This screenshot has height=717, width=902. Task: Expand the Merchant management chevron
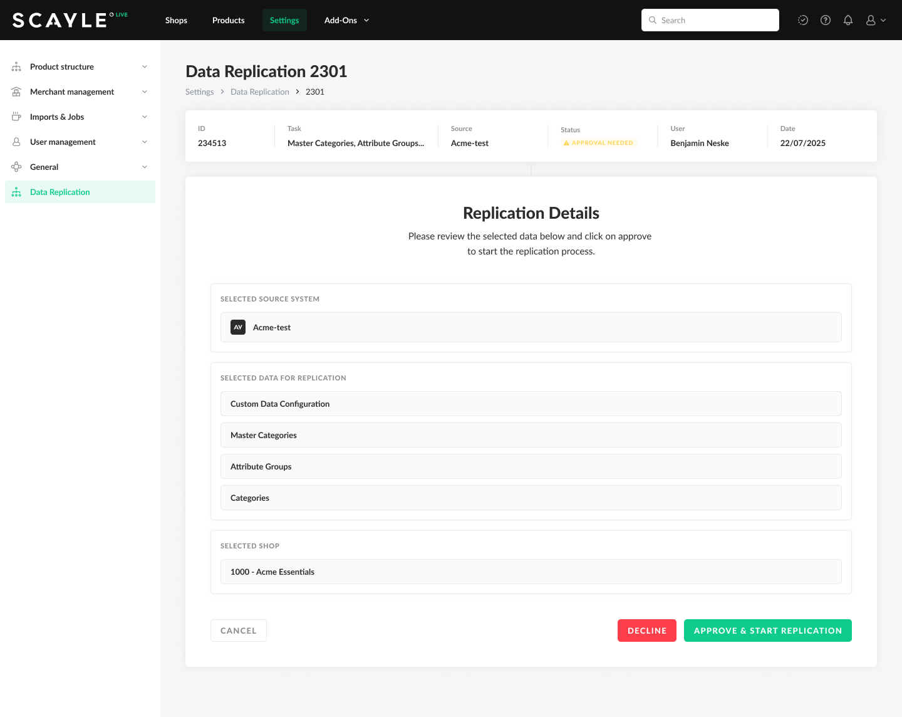[x=145, y=92]
